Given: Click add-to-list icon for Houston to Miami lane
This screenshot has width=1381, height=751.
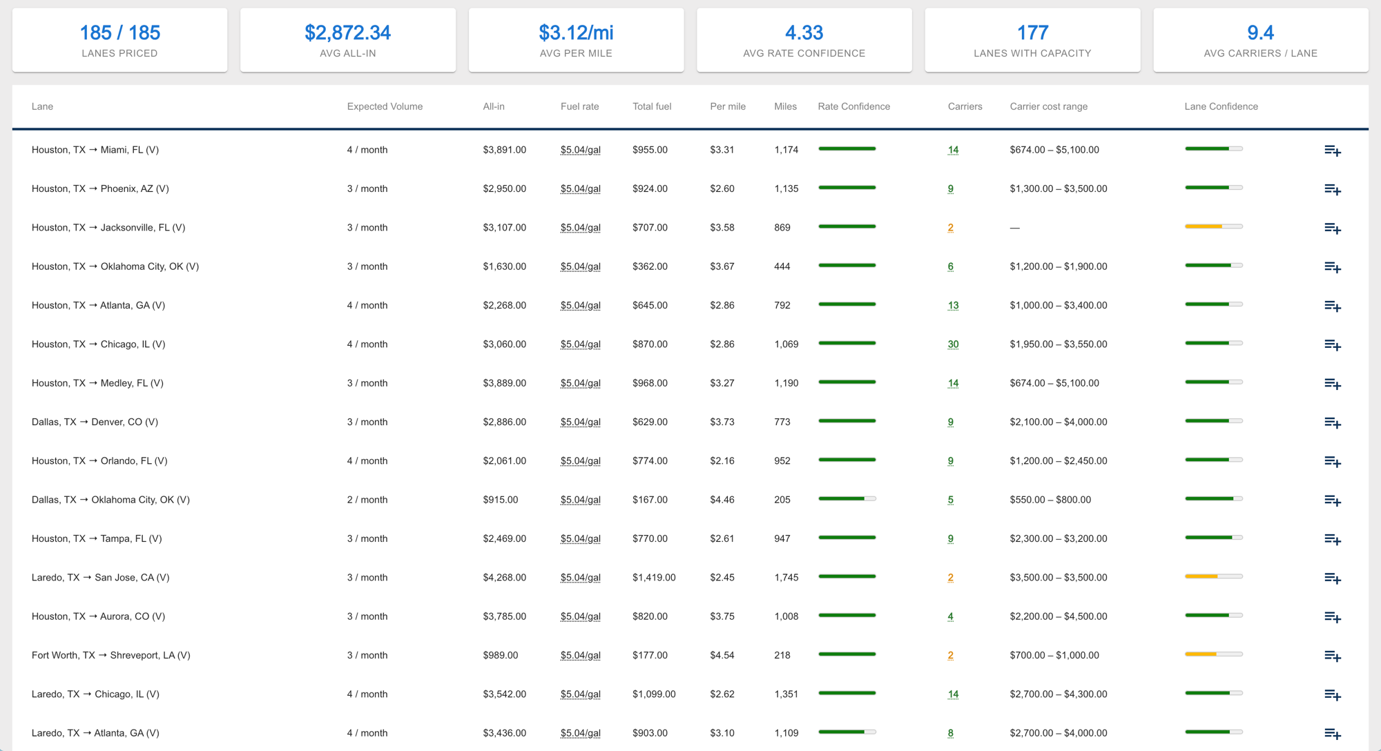Looking at the screenshot, I should pyautogui.click(x=1333, y=150).
